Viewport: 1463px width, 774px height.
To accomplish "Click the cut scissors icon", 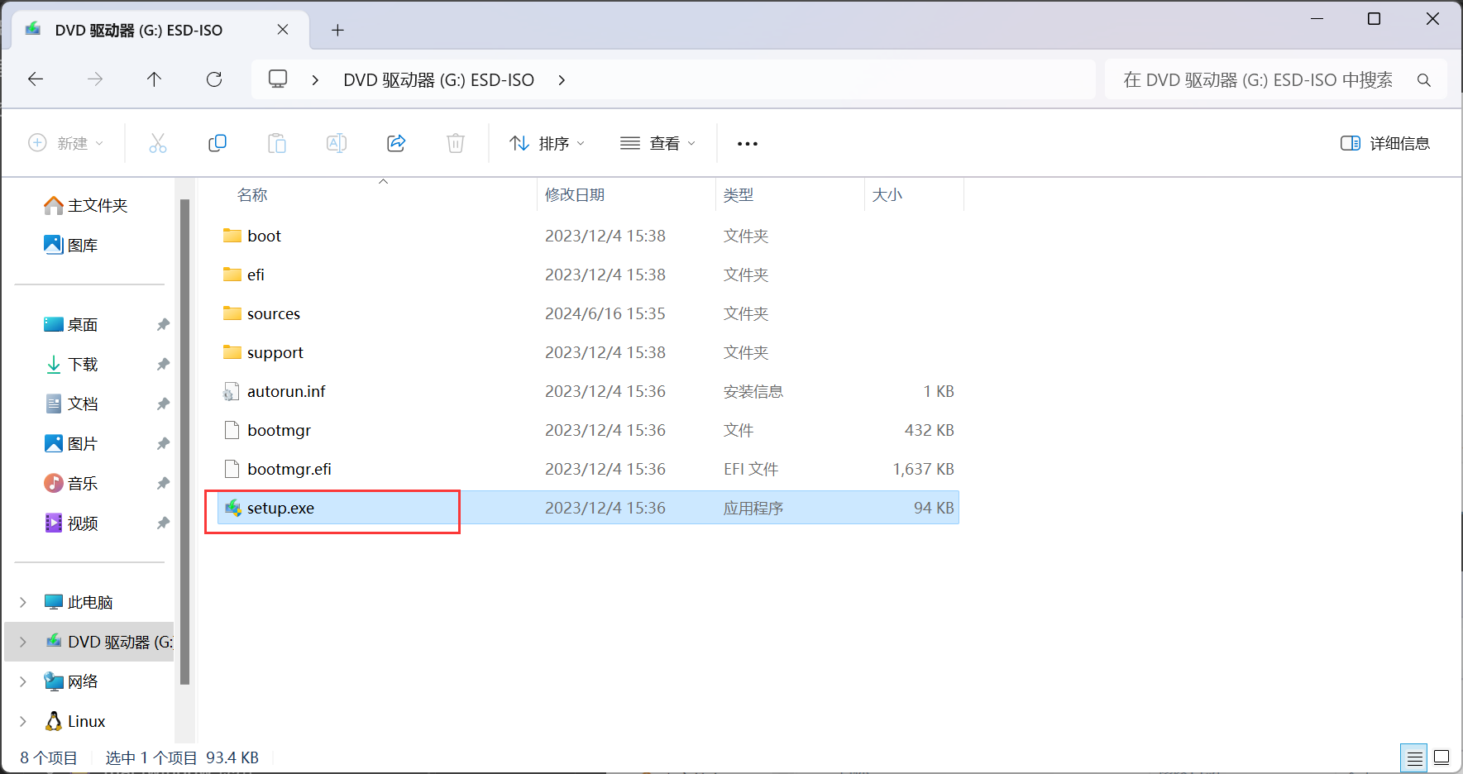I will [x=158, y=143].
